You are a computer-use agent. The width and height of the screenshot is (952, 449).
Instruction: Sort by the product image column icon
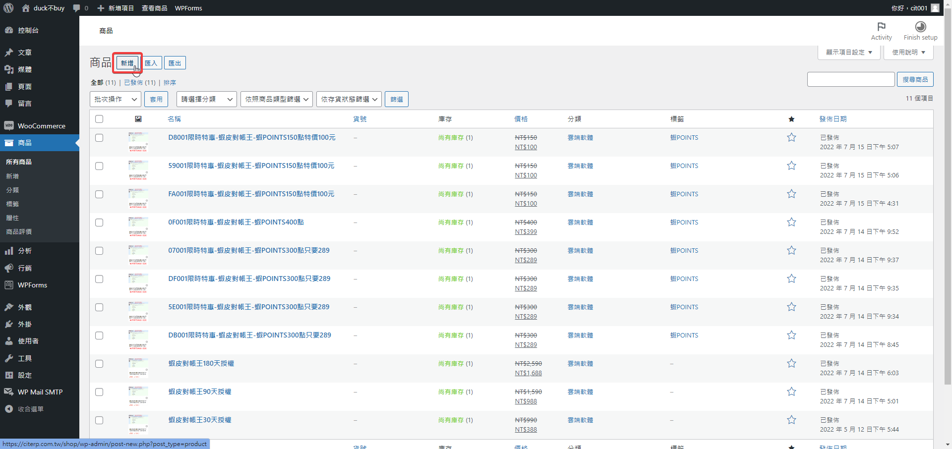pos(138,119)
